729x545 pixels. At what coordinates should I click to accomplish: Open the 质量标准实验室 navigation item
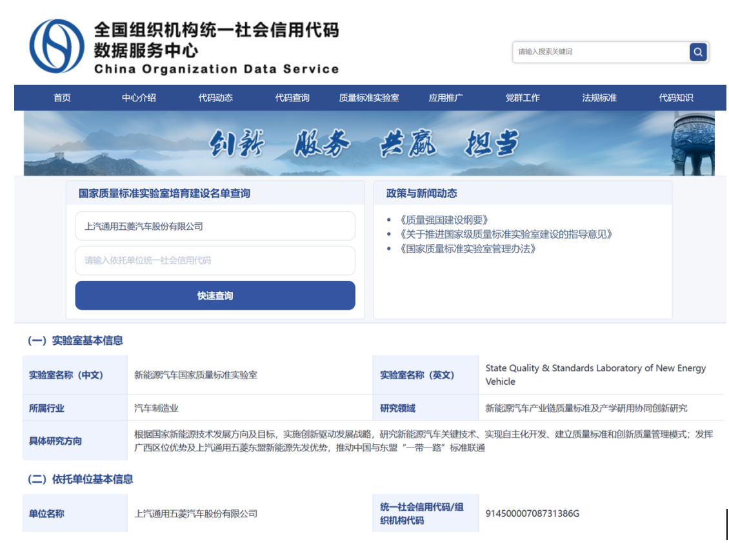(368, 98)
